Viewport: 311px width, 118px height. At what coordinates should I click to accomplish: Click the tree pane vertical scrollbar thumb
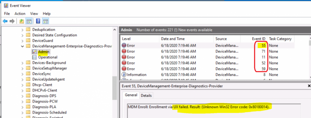coord(114,88)
